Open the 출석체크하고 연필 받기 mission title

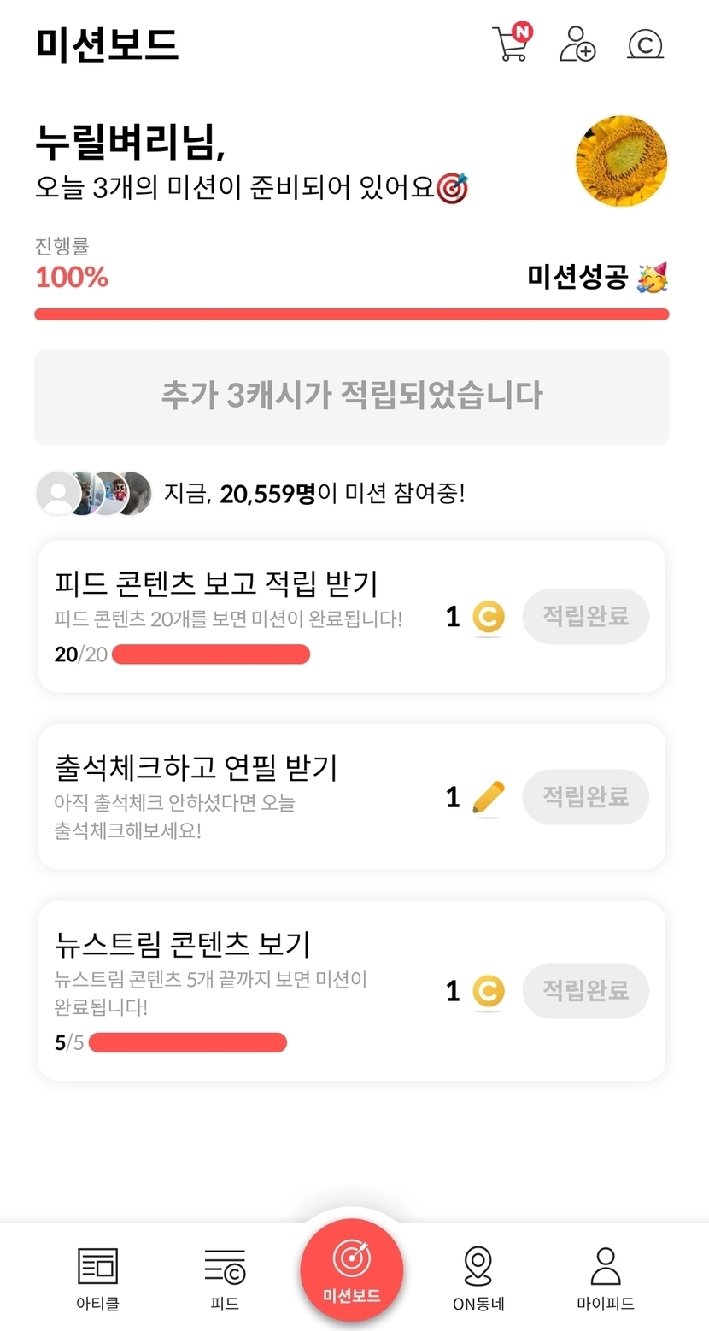196,768
